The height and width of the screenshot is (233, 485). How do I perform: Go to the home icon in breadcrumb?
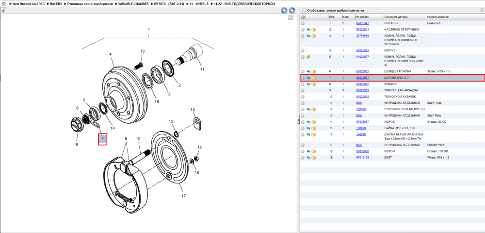[x=3, y=4]
